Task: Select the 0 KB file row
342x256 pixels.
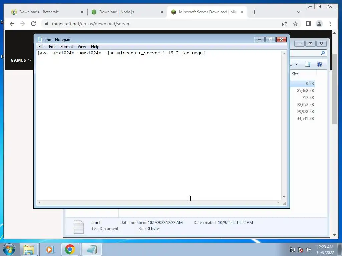Action: [302, 84]
